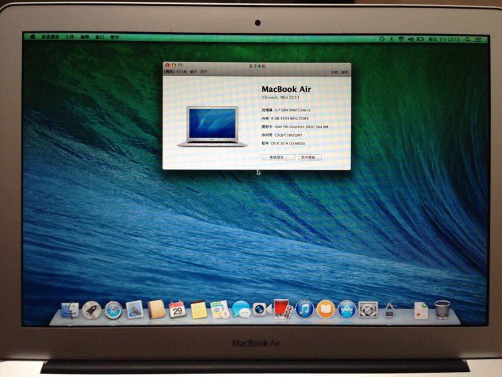Click "Intel HD Graphics 3000 384 MB"
Image resolution: width=502 pixels, height=377 pixels.
[x=301, y=127]
